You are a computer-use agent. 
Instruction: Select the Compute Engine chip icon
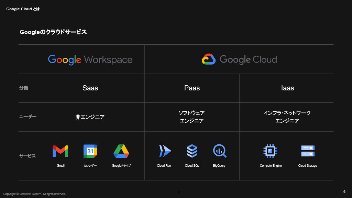271,151
